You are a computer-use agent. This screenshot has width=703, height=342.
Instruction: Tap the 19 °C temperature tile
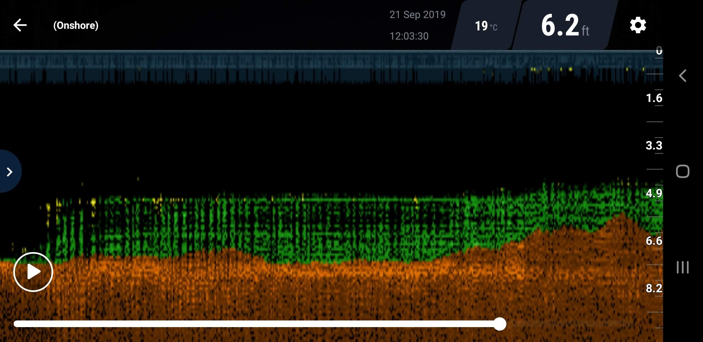(x=485, y=26)
